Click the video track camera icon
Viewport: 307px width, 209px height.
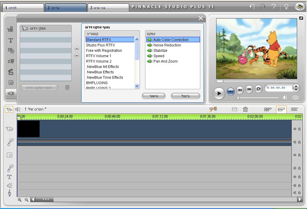(10, 129)
